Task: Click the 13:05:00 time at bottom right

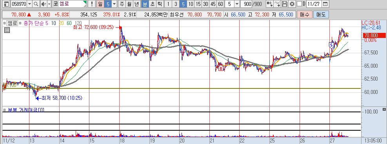Action: pos(373,141)
